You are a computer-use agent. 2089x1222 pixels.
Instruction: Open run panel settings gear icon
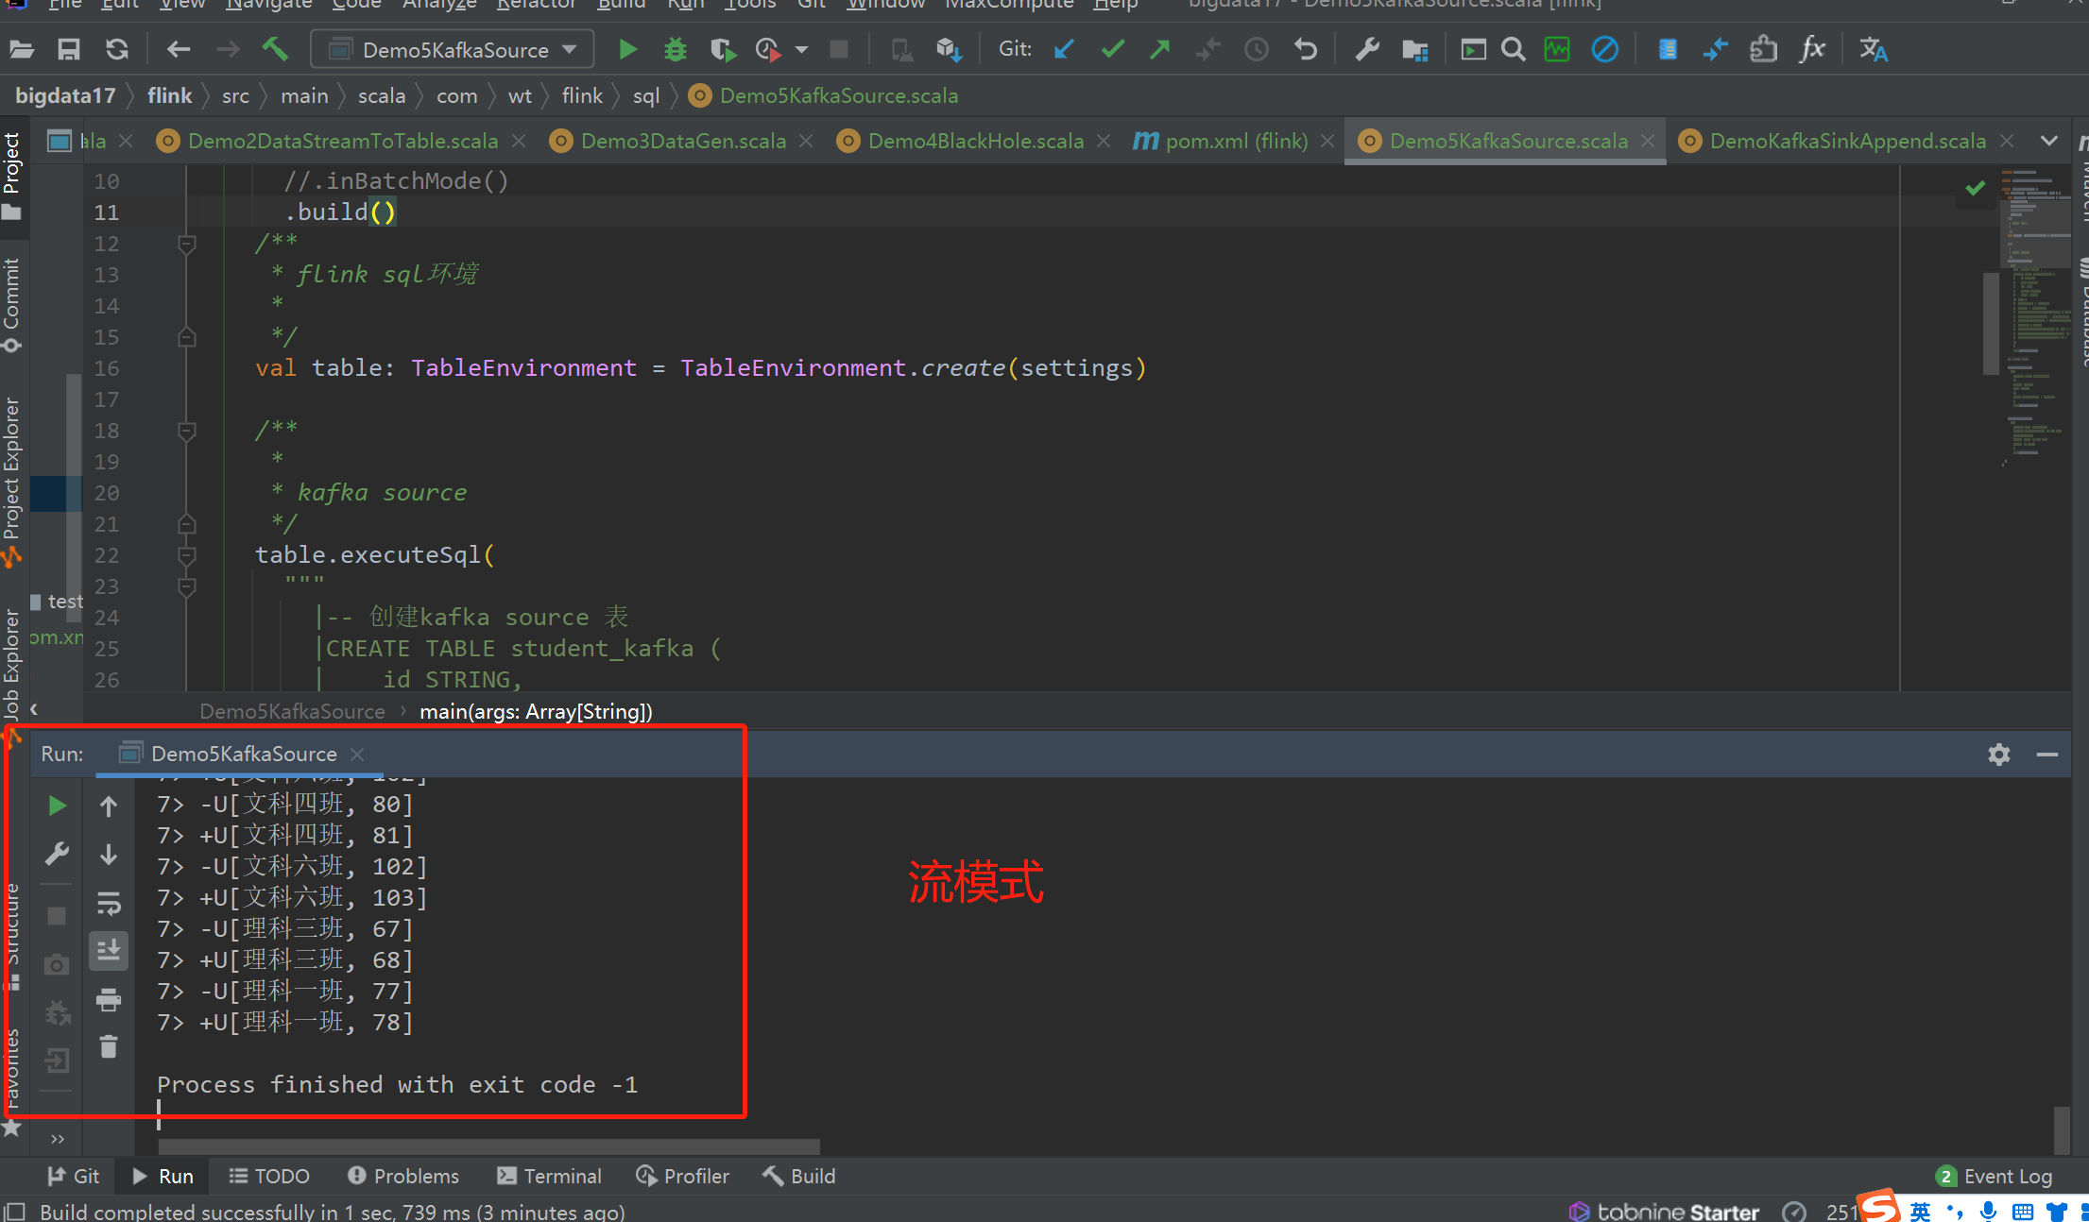[1998, 754]
